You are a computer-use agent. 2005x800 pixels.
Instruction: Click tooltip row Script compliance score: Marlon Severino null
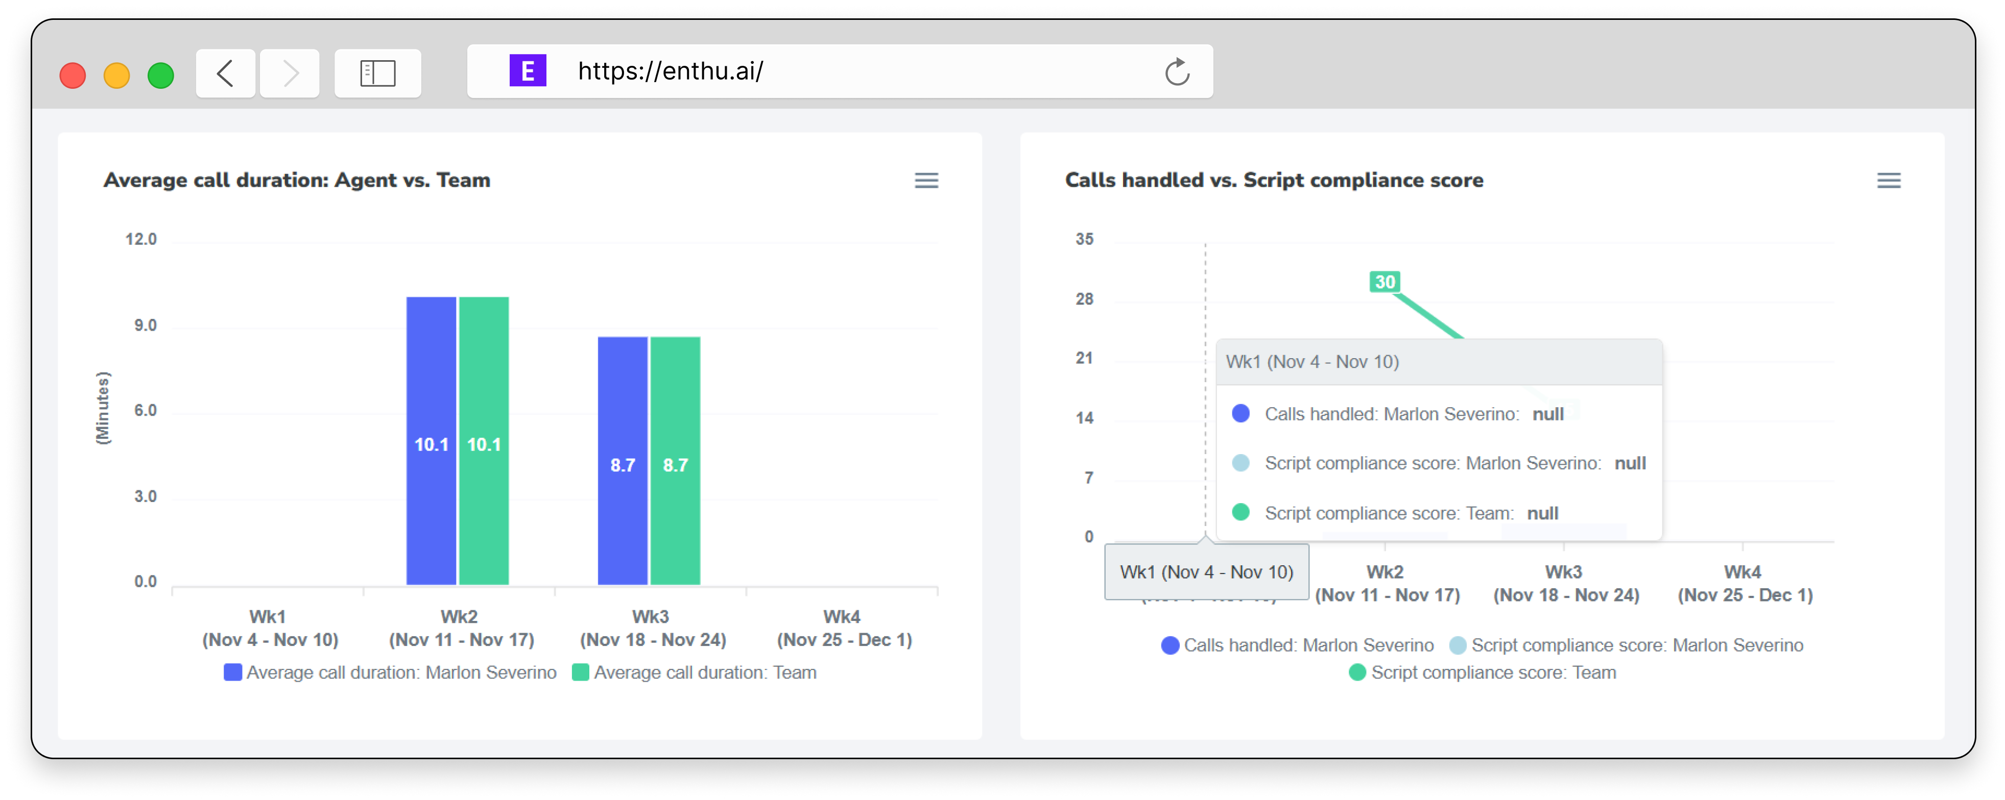[1438, 463]
